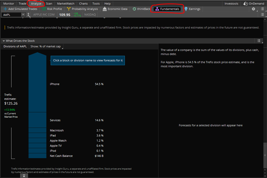Select the iPhone division name
Image resolution: width=267 pixels, height=178 pixels.
[x=55, y=84]
